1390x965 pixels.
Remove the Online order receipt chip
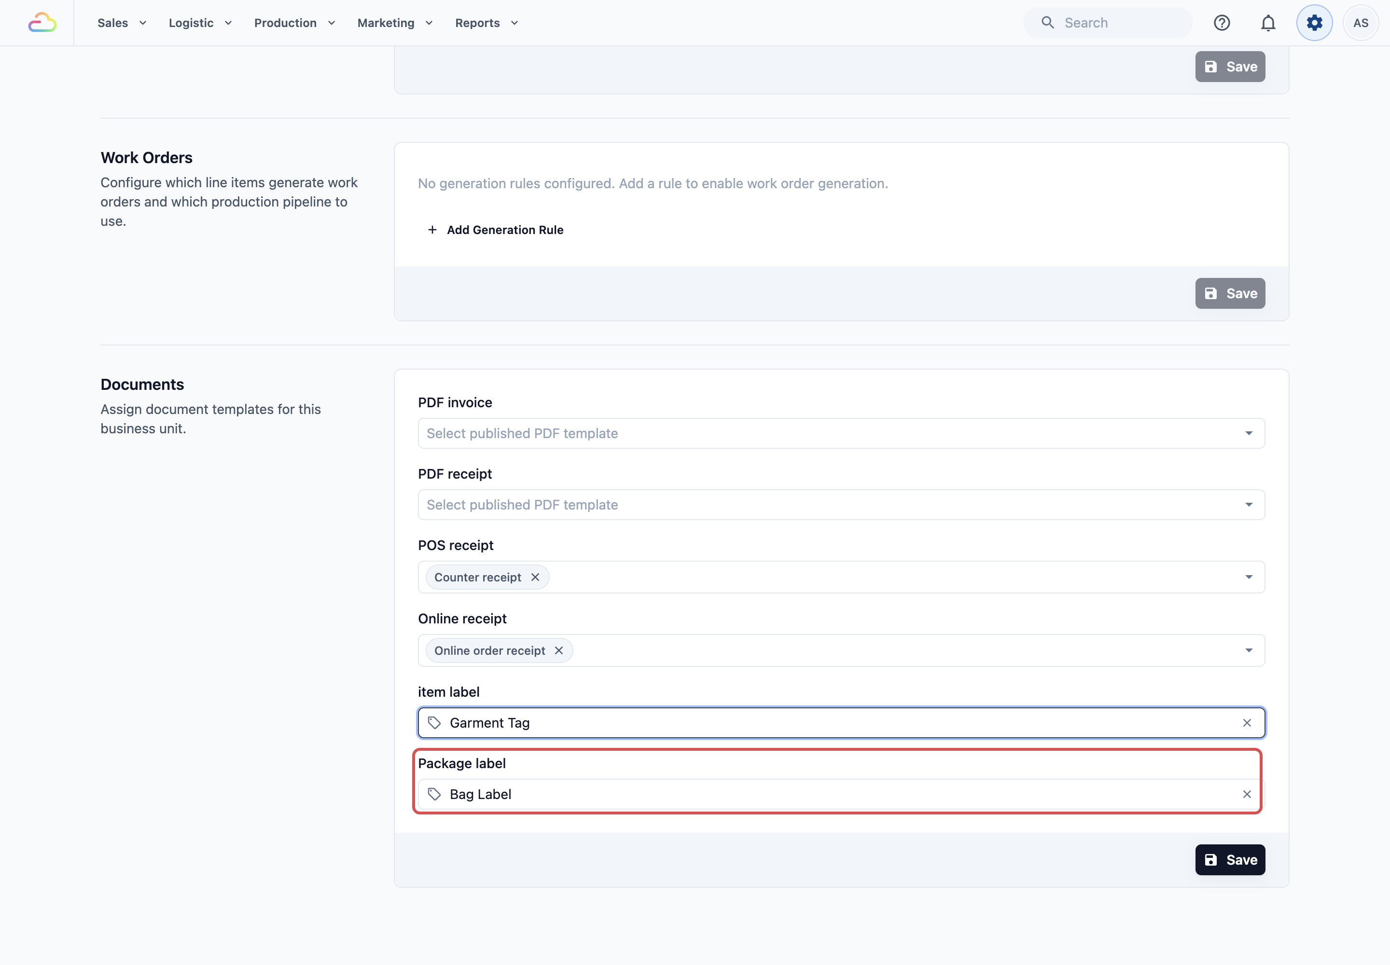[559, 650]
